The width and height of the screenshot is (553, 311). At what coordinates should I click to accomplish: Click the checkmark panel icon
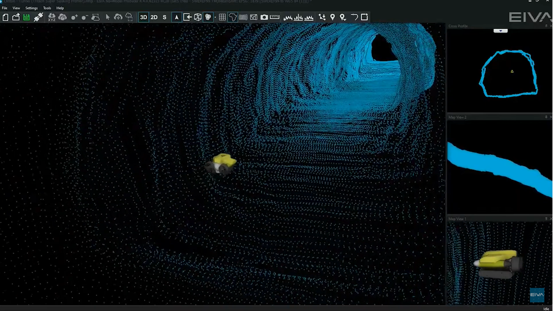pyautogui.click(x=254, y=17)
